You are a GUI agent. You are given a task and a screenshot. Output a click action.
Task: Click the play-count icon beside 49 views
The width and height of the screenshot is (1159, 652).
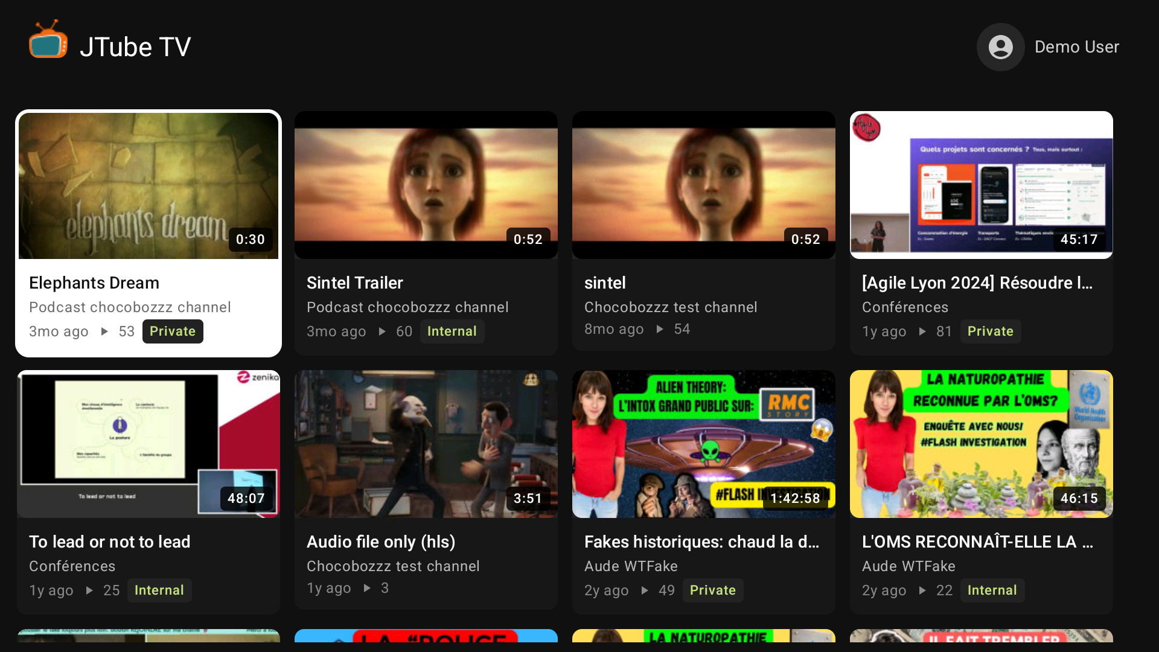(645, 590)
